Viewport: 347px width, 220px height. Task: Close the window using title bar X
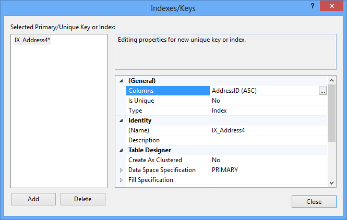point(333,7)
